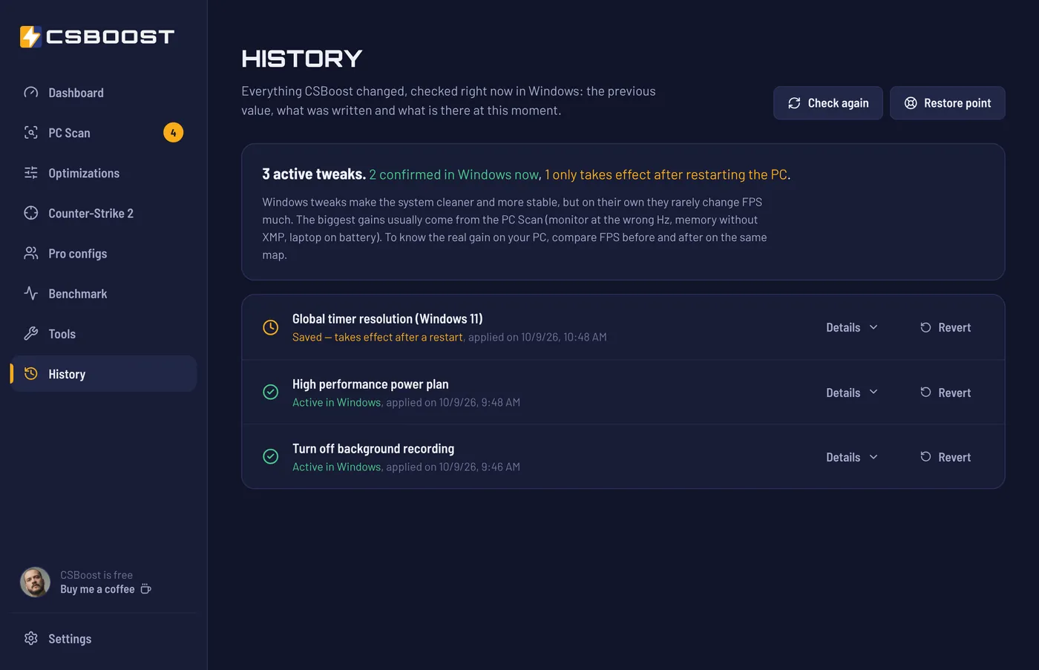Click the lifebuoy icon on Restore point
Screen dimensions: 1039x670
tap(911, 103)
